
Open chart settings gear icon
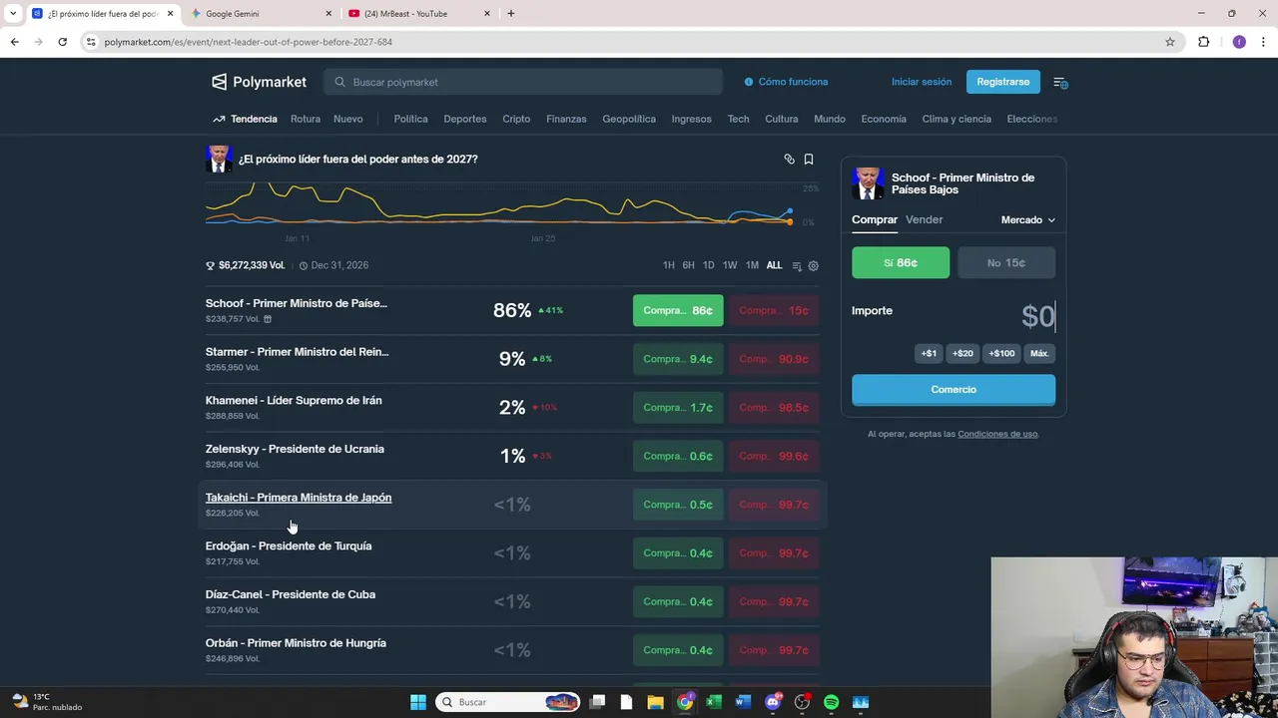click(813, 266)
